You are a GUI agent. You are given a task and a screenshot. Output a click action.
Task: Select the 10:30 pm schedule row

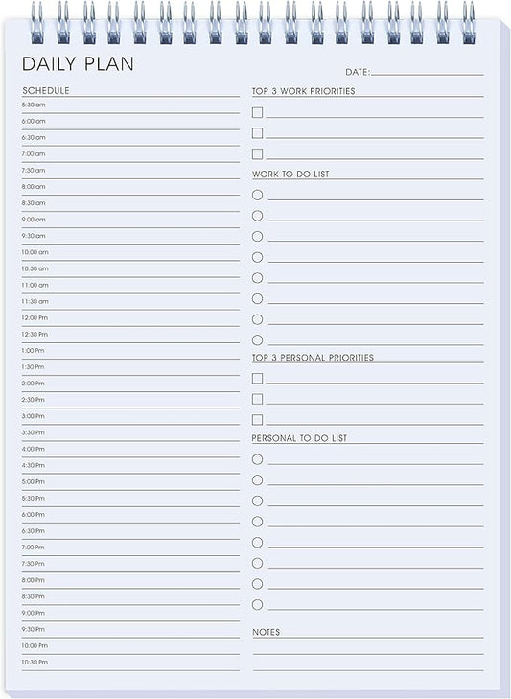pos(130,663)
